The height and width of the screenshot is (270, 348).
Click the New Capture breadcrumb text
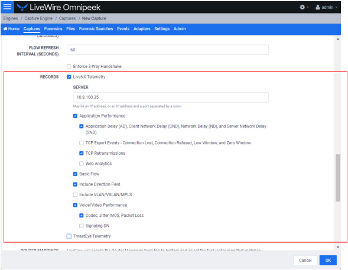pyautogui.click(x=94, y=18)
